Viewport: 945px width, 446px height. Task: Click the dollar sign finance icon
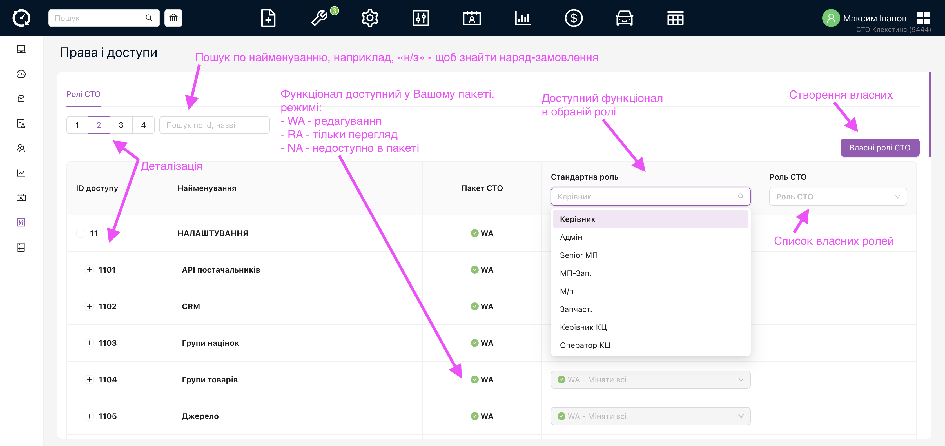pyautogui.click(x=573, y=18)
